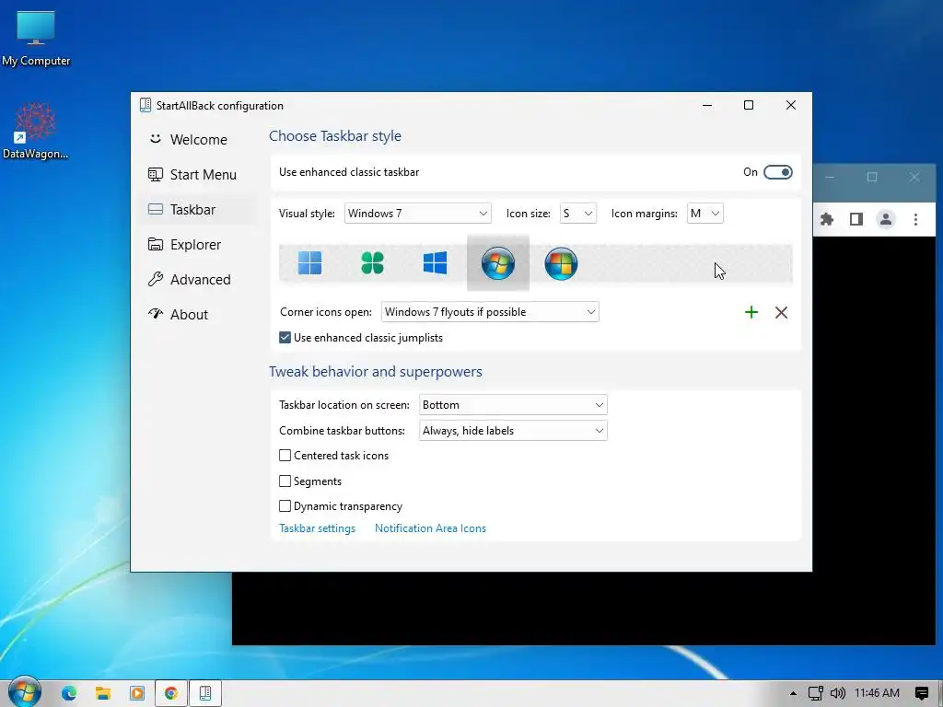Open the media player taskbar icon

[137, 693]
